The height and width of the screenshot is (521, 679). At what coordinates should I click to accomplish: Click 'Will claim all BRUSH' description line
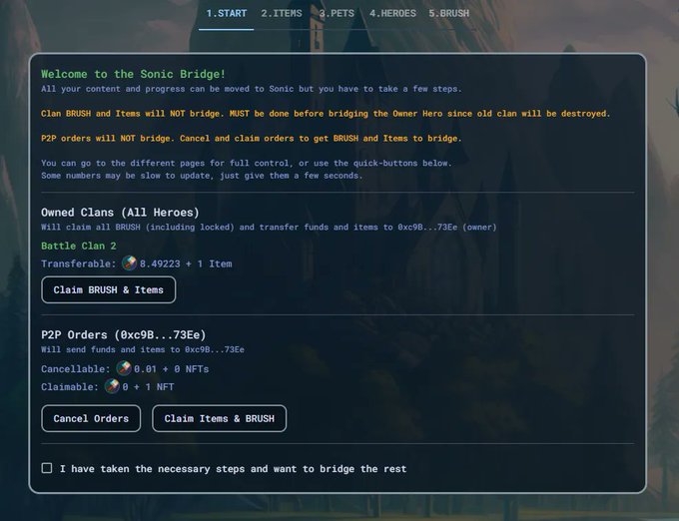[x=269, y=227]
